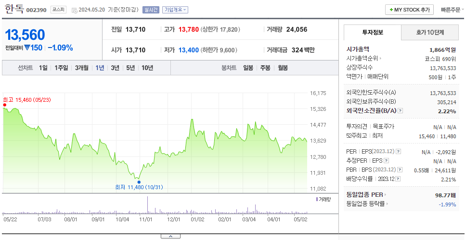Select the 10년 line chart period

[147, 68]
